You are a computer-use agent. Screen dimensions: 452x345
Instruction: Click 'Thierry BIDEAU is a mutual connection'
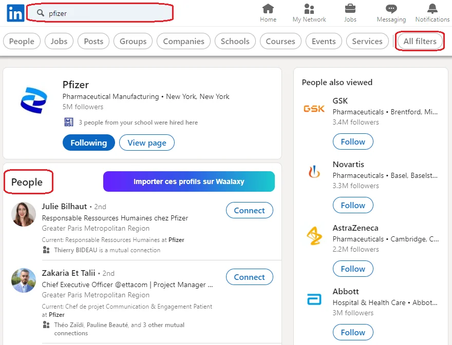[x=107, y=250]
